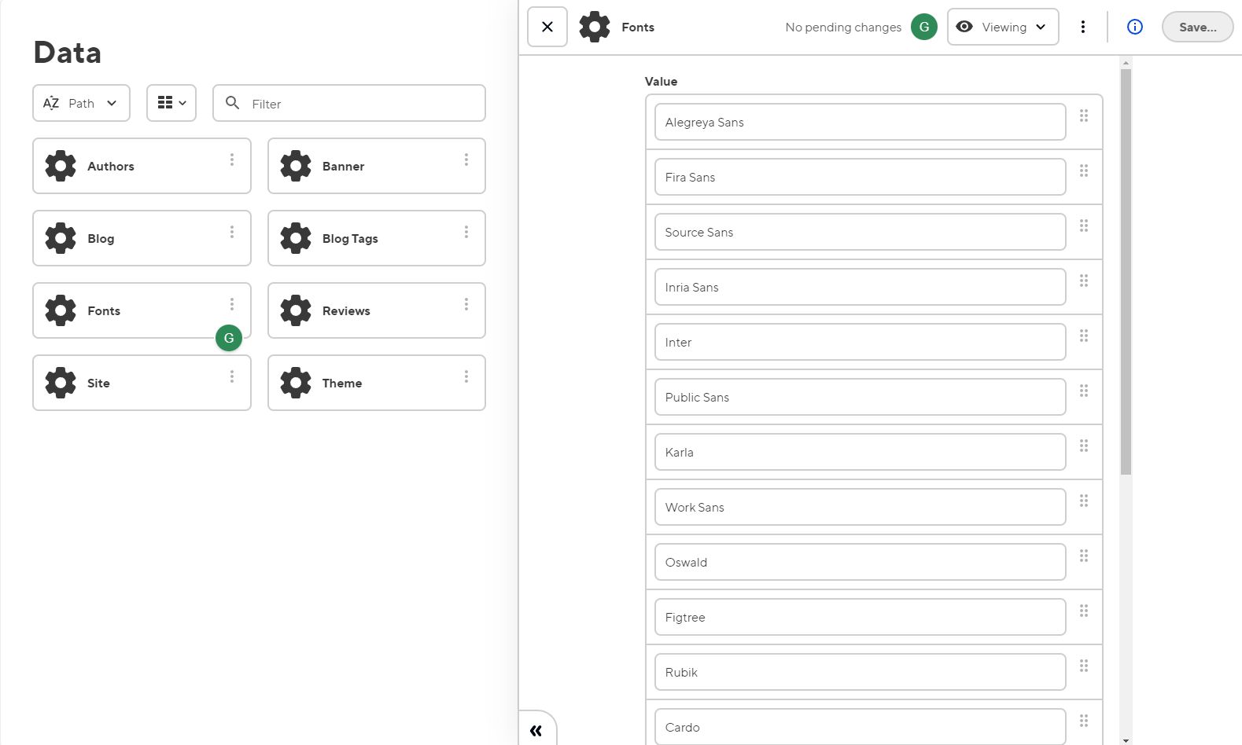This screenshot has height=745, width=1242.
Task: Click the Oswald font value field
Action: click(860, 562)
